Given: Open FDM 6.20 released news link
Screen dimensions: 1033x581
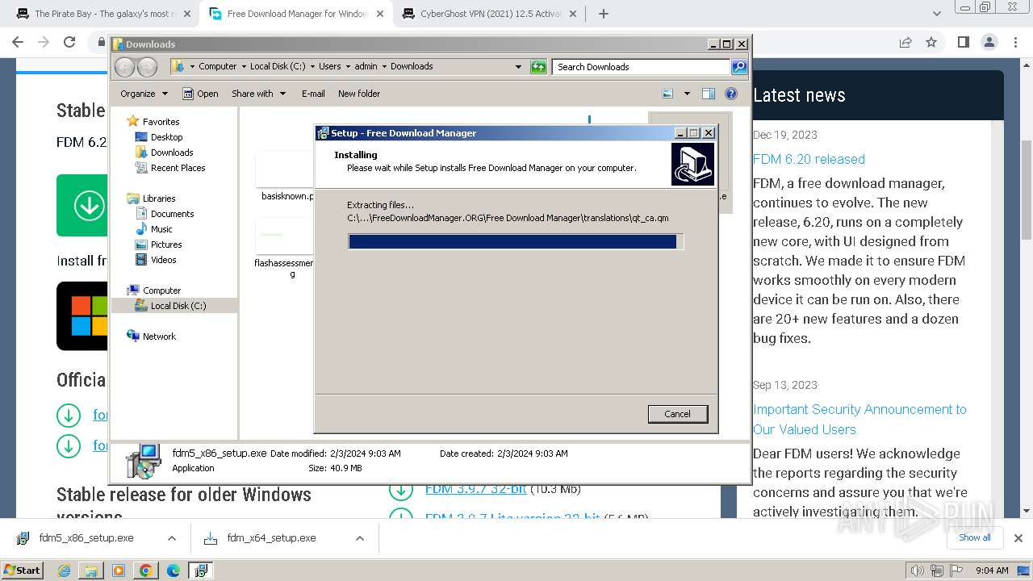Looking at the screenshot, I should click(809, 159).
